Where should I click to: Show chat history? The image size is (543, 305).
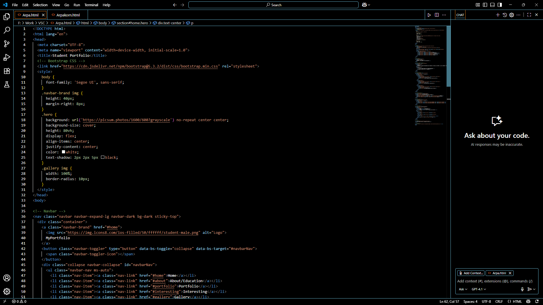pos(505,15)
